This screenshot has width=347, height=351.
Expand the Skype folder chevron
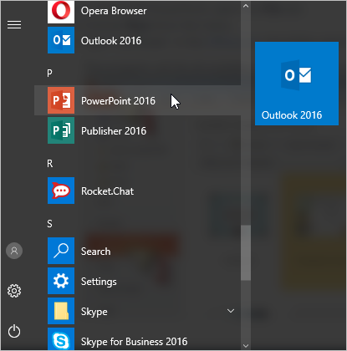[x=231, y=311]
